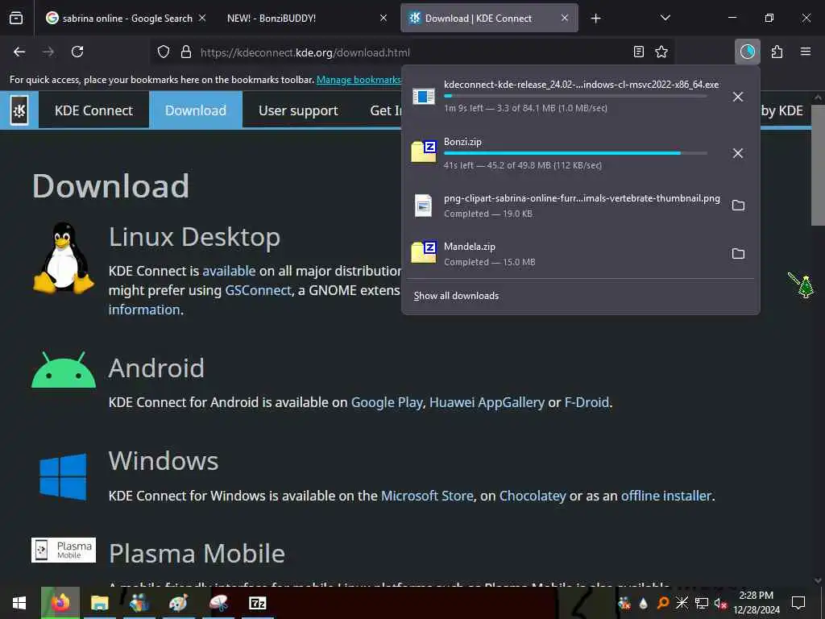Click the Tux penguin Linux icon
Viewport: 825px width, 619px height.
pos(64,258)
